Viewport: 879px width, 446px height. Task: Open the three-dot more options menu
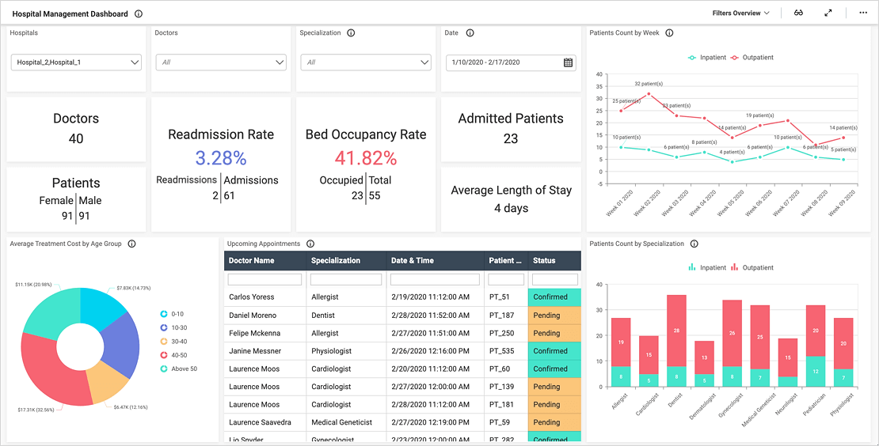pos(863,13)
